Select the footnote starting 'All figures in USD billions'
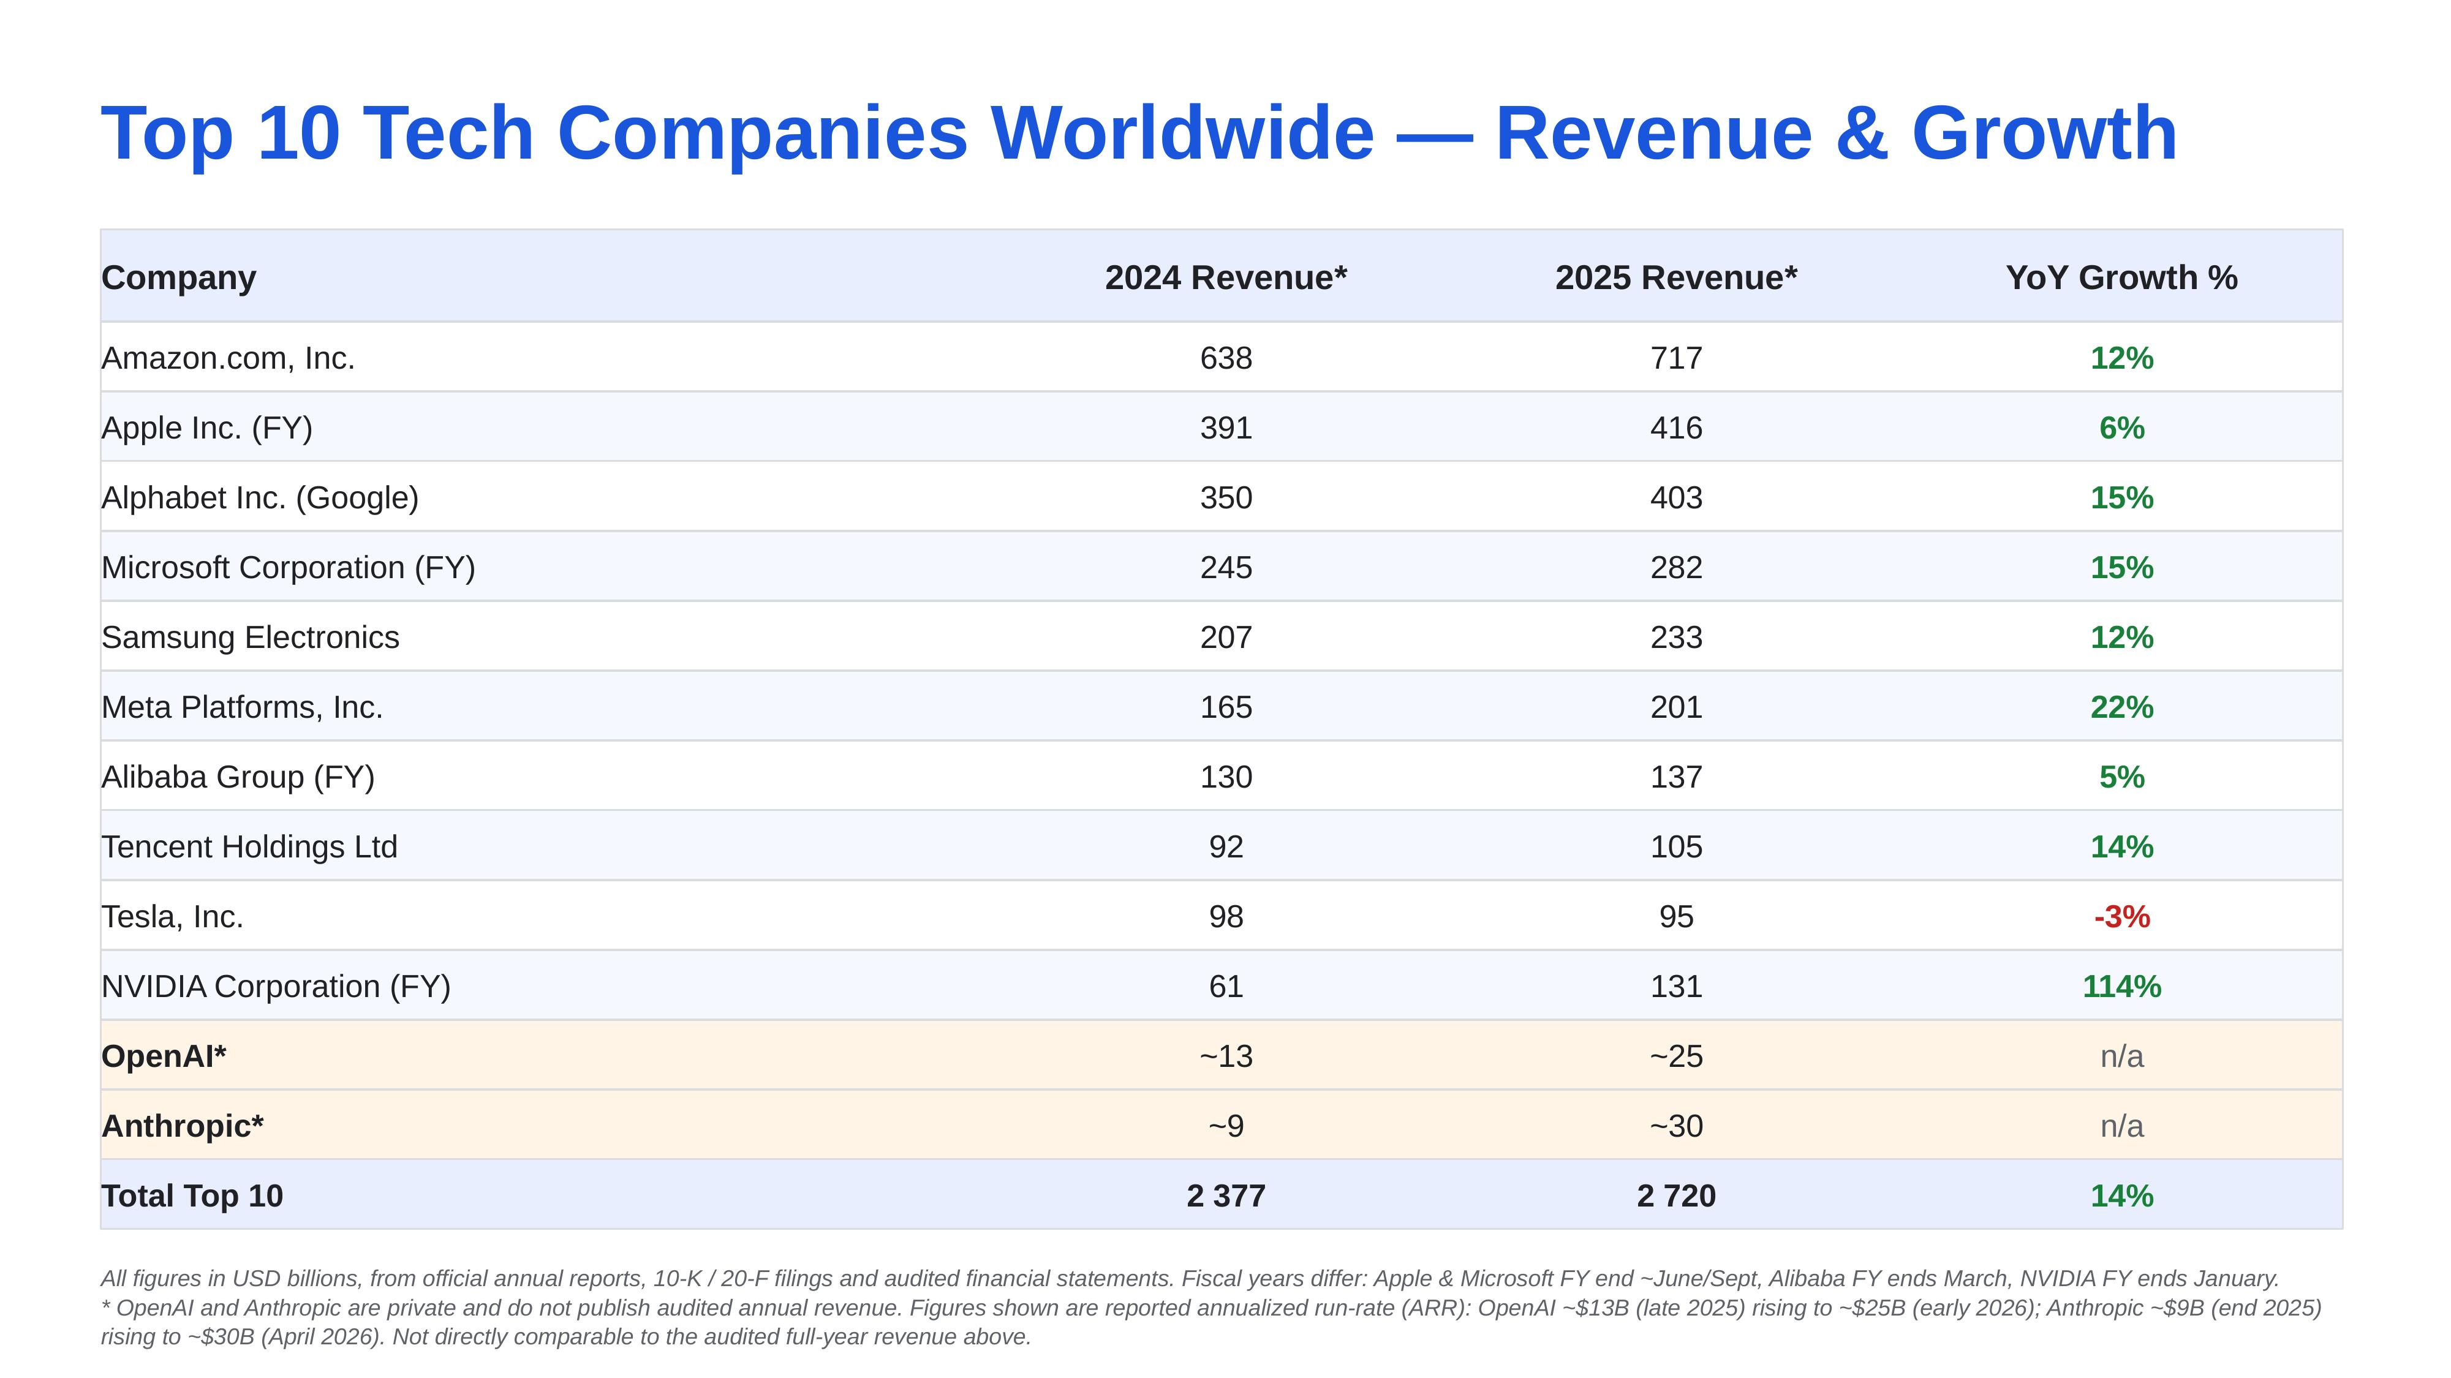 point(1190,1278)
